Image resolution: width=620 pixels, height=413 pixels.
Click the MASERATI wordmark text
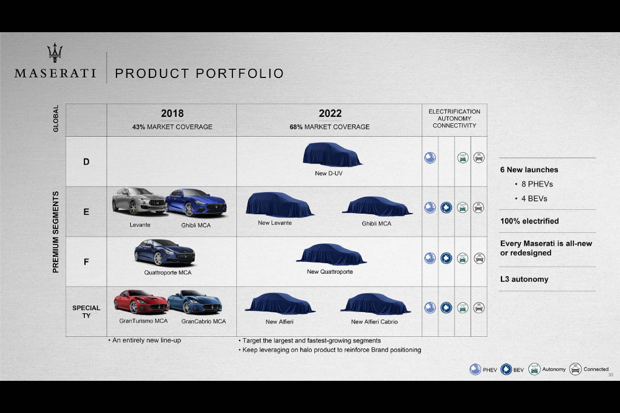pos(55,74)
